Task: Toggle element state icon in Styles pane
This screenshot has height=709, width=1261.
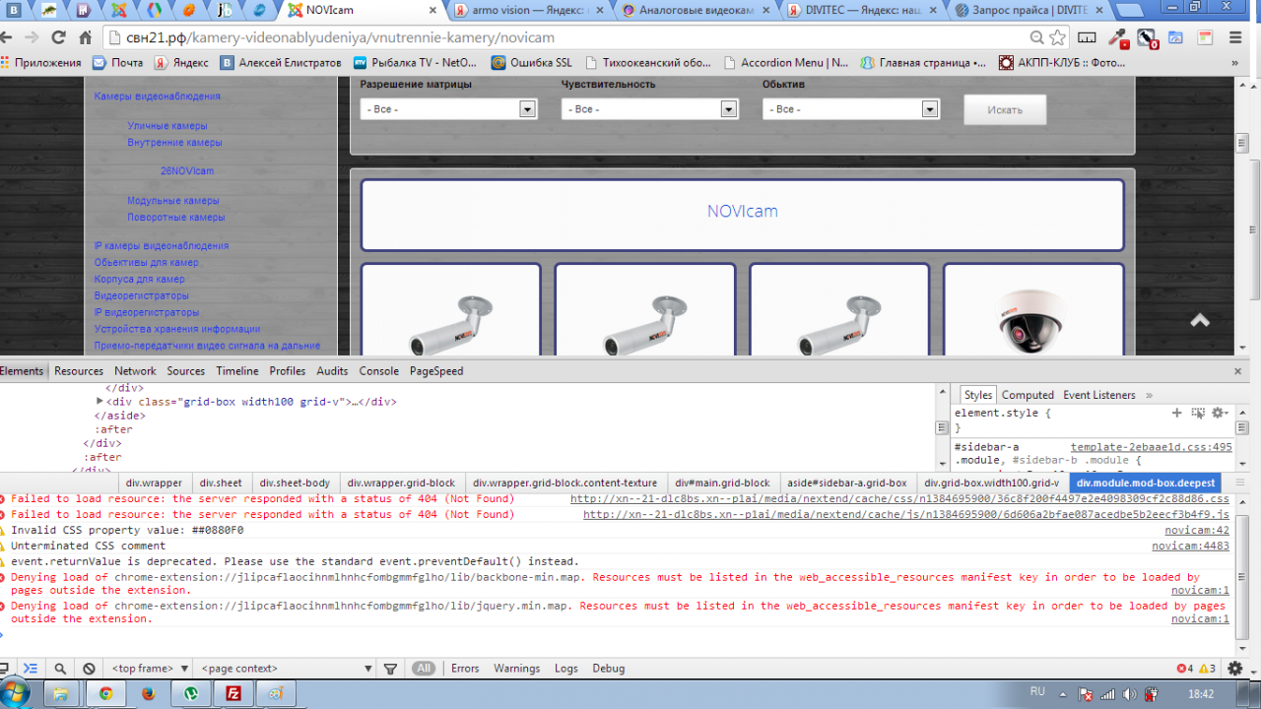Action: click(x=1198, y=413)
